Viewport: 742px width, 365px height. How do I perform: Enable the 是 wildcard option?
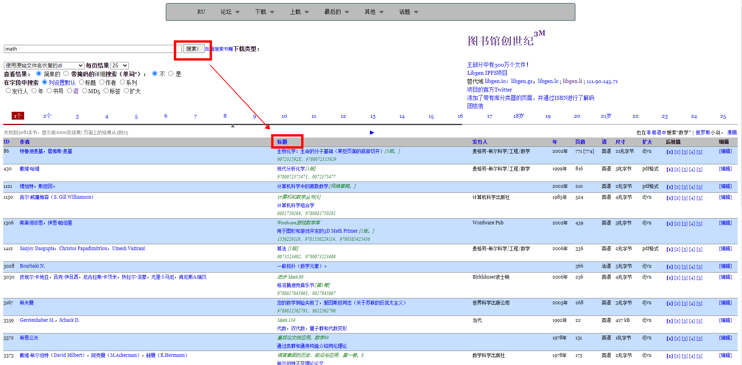[x=171, y=74]
